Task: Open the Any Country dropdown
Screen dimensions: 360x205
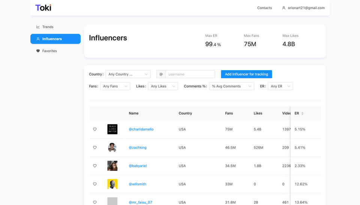Action: tap(128, 74)
